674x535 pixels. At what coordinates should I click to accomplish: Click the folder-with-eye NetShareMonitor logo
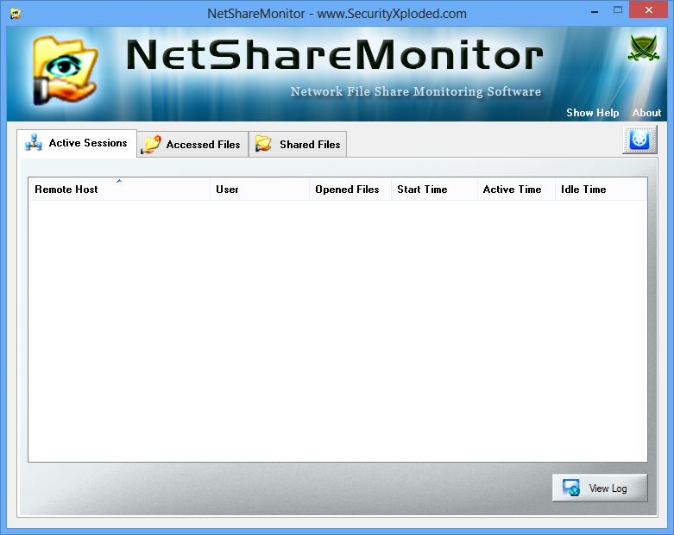pos(66,71)
